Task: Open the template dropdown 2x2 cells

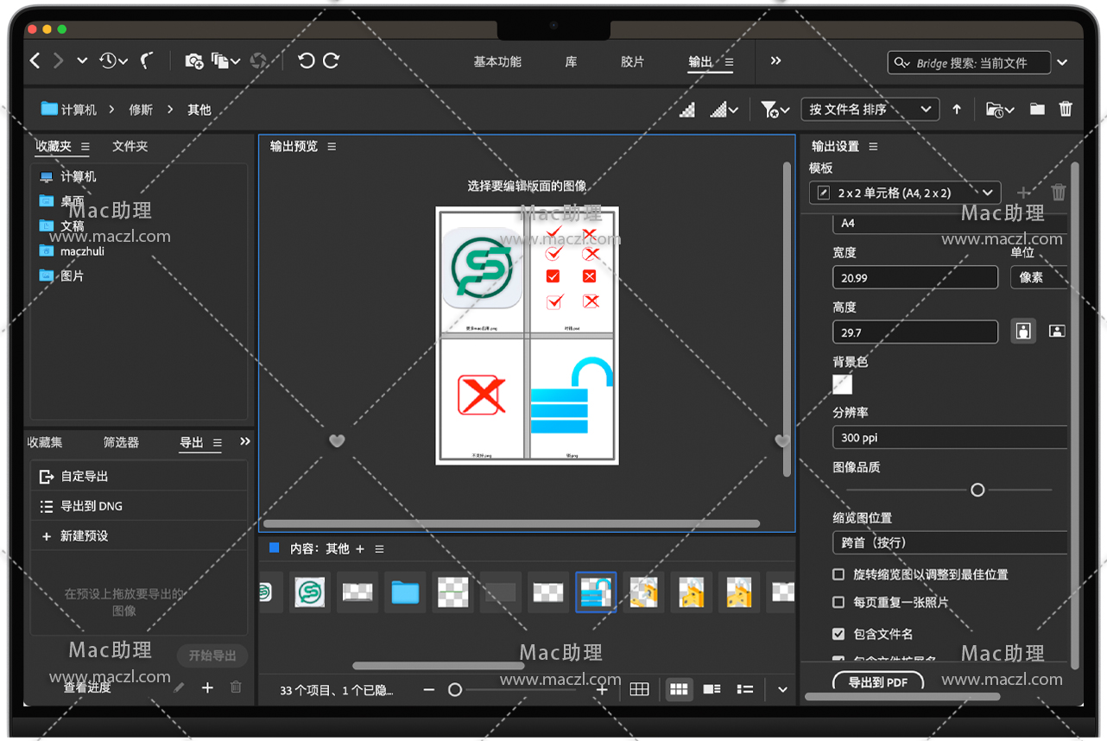Action: pos(904,193)
